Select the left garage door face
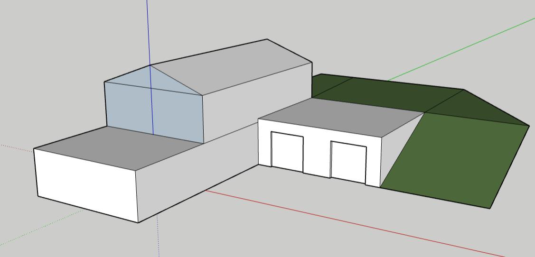The image size is (535, 257). click(287, 152)
